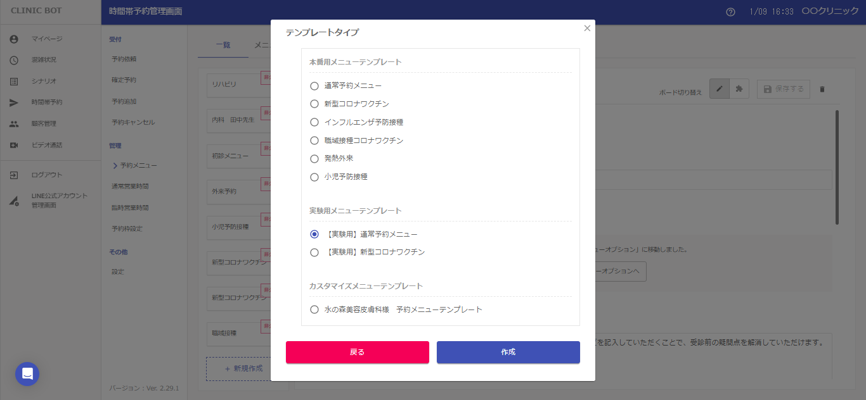The image size is (866, 400).
Task: Click the page vertical scrollbar
Action: (837, 168)
